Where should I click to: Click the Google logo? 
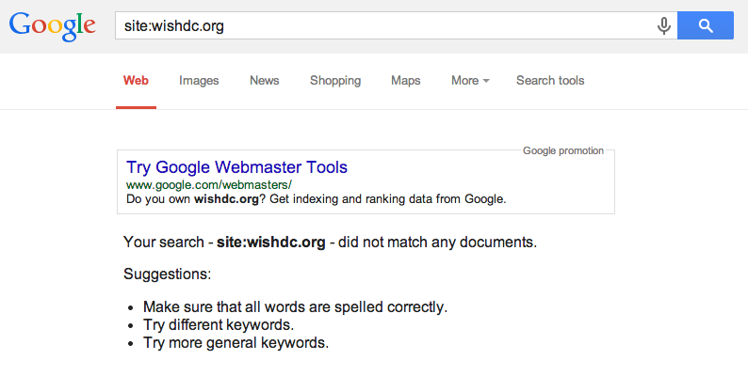53,26
